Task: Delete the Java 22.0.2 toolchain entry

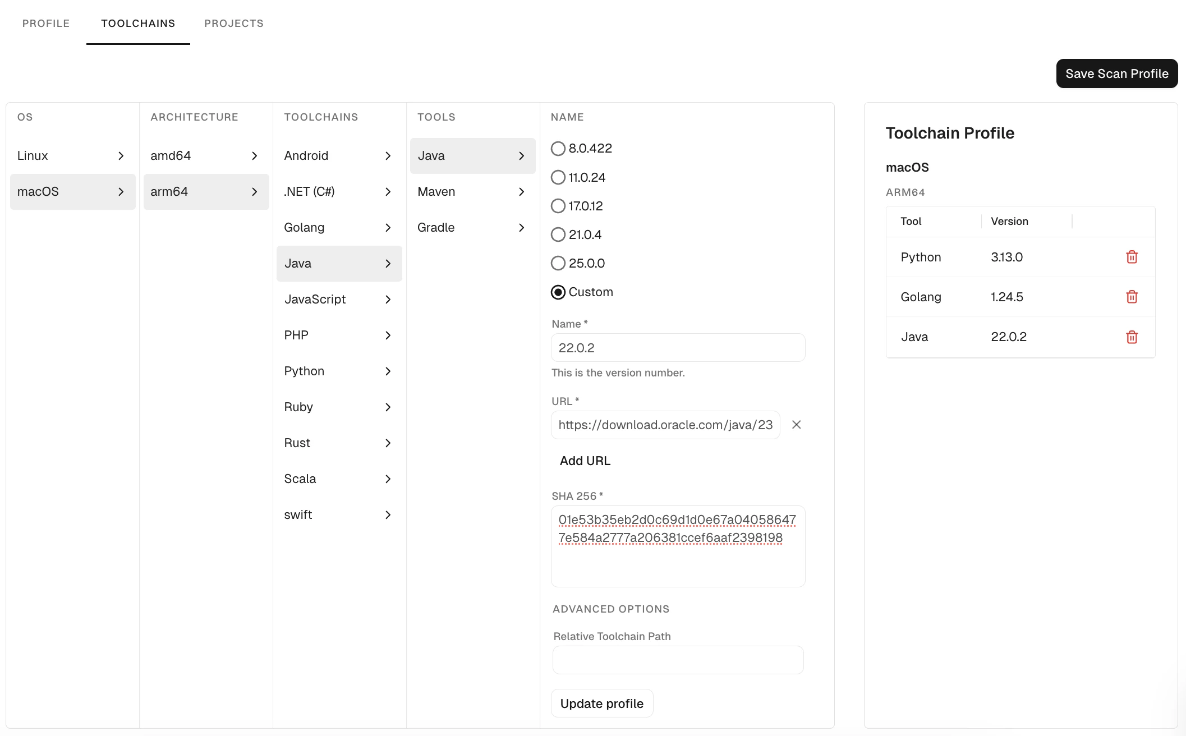Action: pos(1132,337)
